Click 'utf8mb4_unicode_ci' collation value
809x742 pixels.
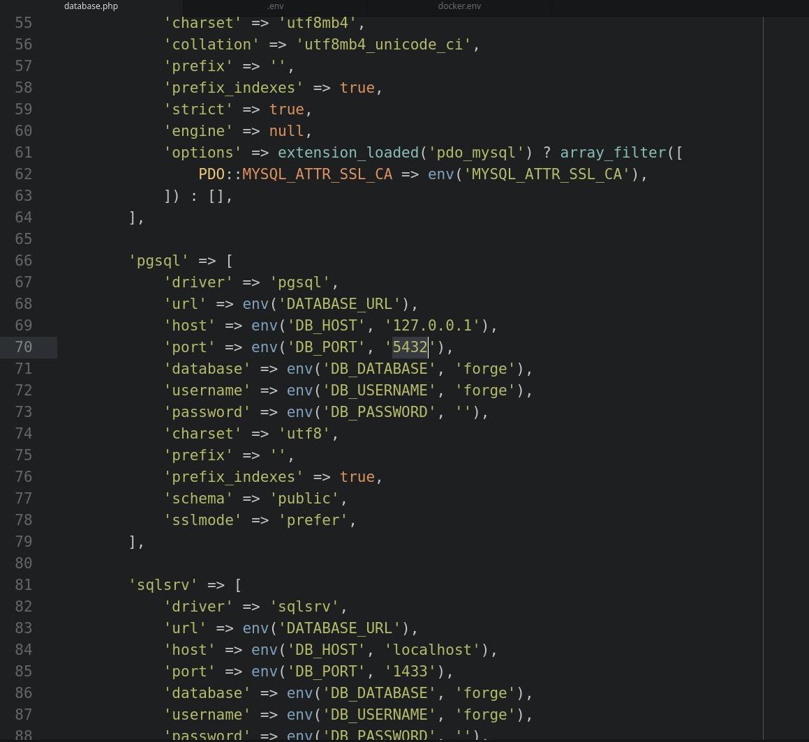[x=383, y=45]
